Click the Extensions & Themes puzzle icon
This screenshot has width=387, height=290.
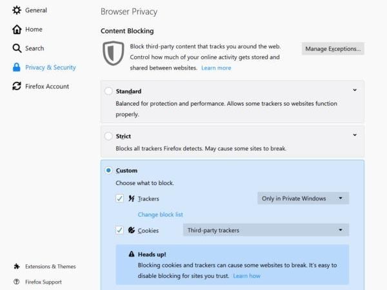tap(17, 266)
